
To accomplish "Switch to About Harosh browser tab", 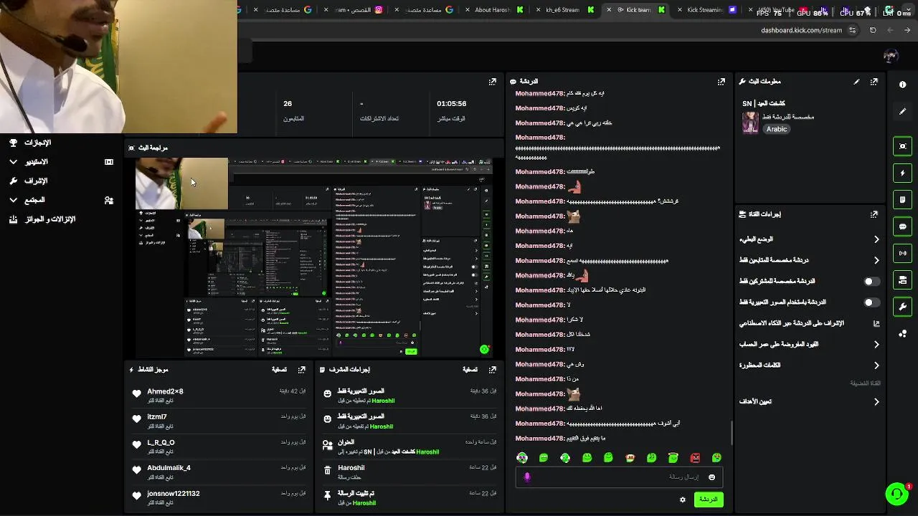I will tap(496, 10).
